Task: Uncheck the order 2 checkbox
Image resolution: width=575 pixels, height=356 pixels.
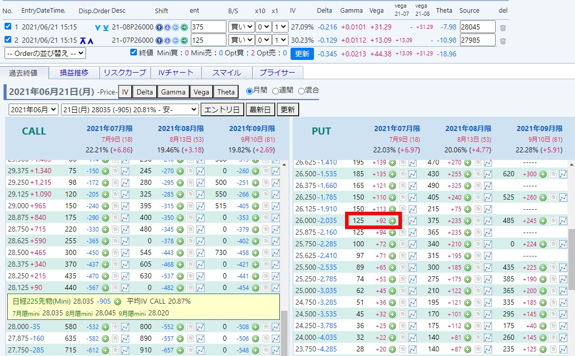Action: [x=8, y=40]
